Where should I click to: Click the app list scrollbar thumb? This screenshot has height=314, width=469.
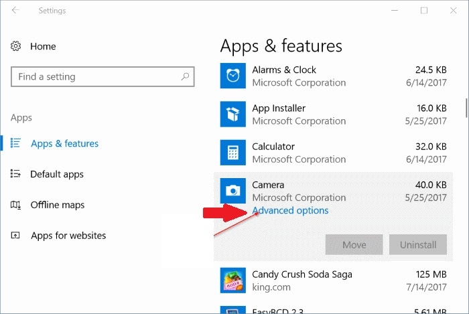[466, 108]
